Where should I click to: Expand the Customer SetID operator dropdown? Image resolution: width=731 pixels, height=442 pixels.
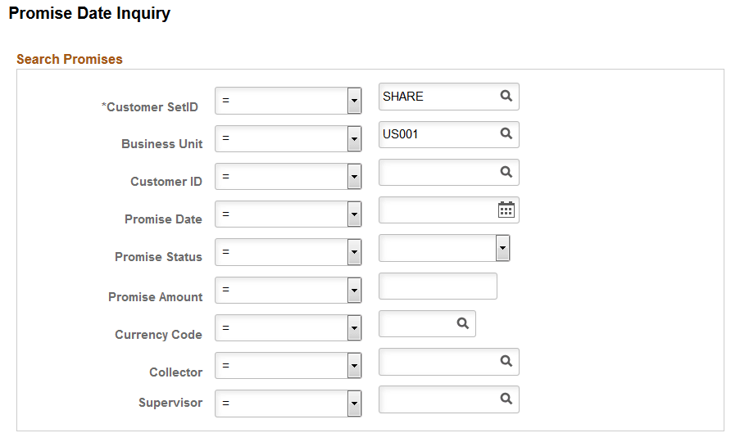pos(354,101)
